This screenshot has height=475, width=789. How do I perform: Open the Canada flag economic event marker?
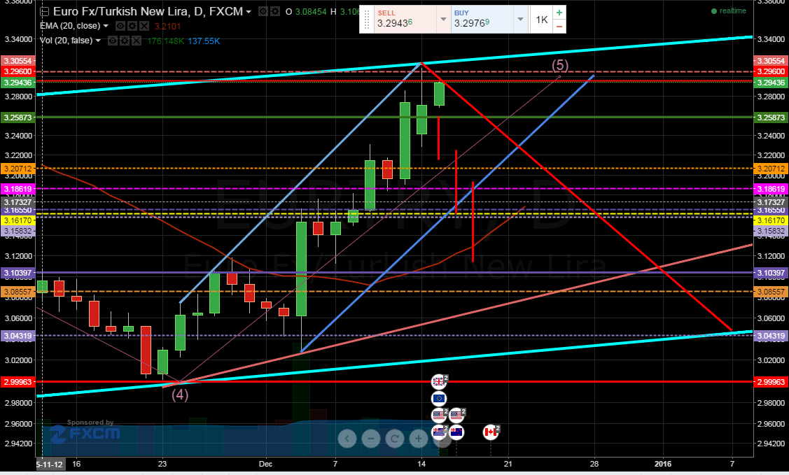[x=491, y=432]
